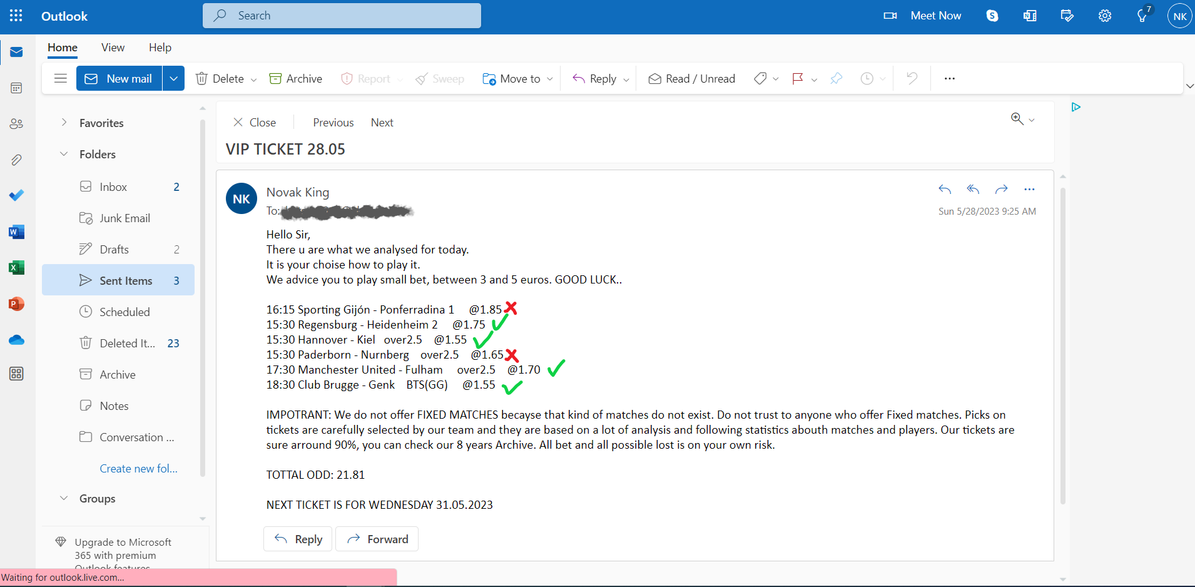Open the Drafts folder
1195x587 pixels.
118,249
